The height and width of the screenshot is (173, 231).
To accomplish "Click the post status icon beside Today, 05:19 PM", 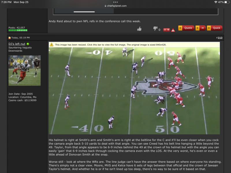I will tap(10, 38).
